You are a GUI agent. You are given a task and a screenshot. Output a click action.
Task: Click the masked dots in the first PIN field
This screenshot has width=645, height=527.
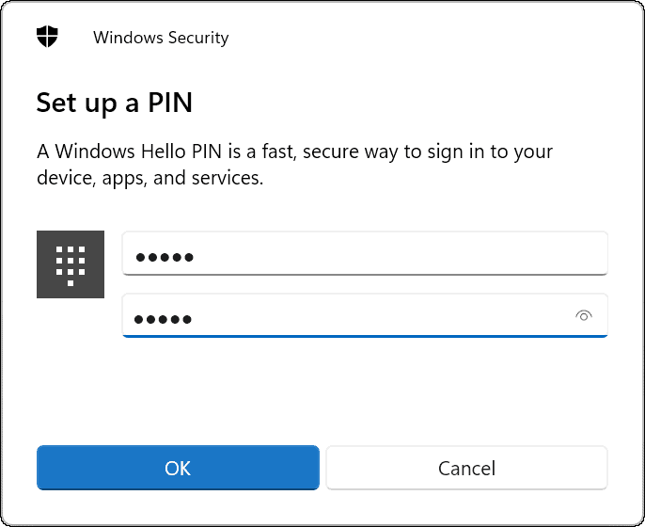tap(164, 257)
